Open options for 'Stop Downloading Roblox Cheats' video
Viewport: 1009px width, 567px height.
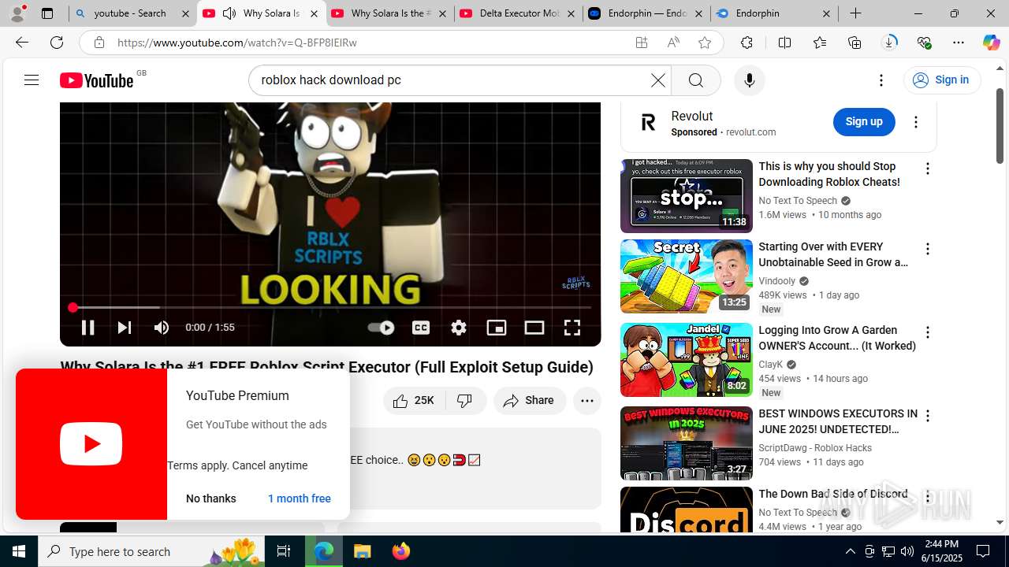click(928, 169)
